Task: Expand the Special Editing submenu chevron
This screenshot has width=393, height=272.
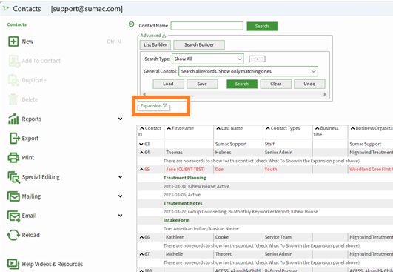Action: (x=121, y=176)
